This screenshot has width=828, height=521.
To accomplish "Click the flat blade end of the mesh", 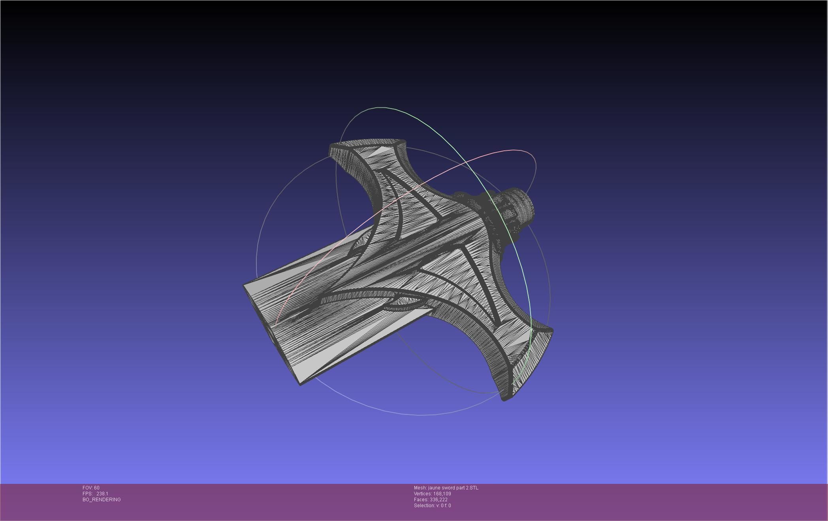I will (x=273, y=335).
